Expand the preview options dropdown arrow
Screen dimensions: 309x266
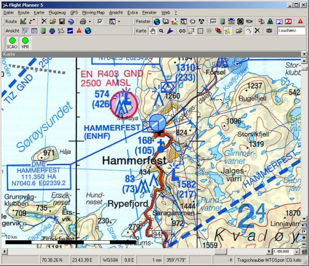click(x=119, y=22)
